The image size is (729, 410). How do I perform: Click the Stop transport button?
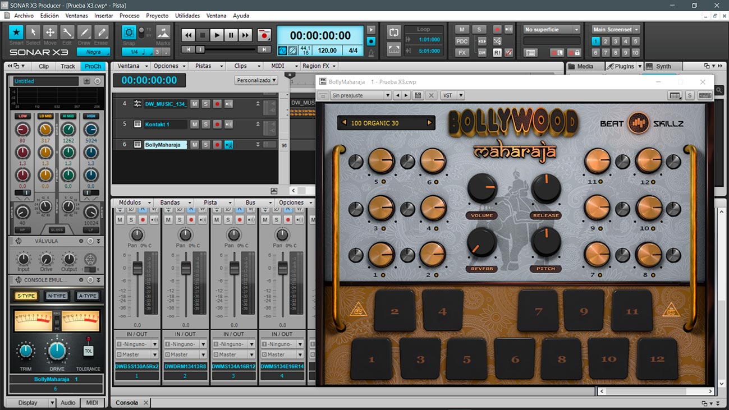click(203, 35)
